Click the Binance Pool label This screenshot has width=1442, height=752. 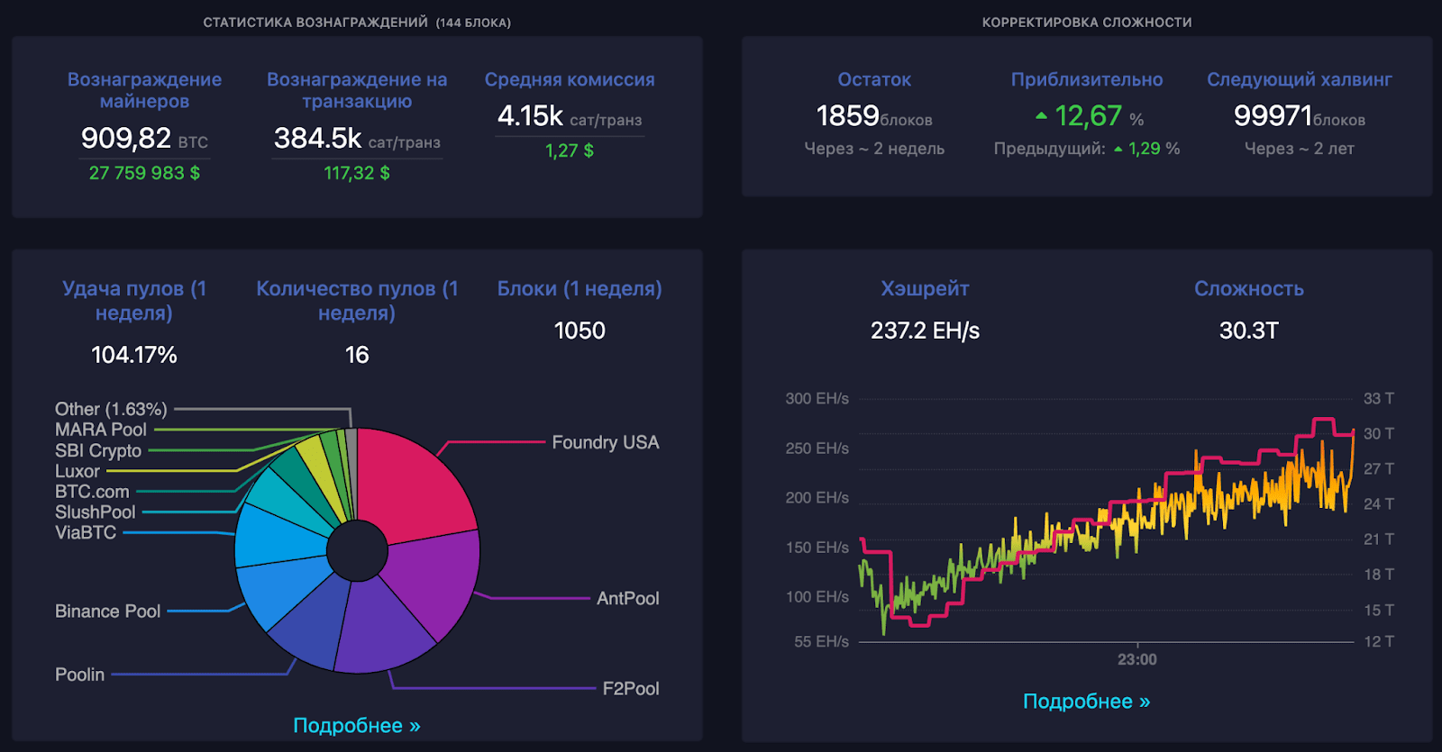107,611
